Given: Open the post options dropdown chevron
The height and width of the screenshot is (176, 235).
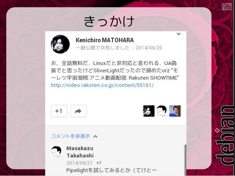Looking at the screenshot, I should (179, 34).
